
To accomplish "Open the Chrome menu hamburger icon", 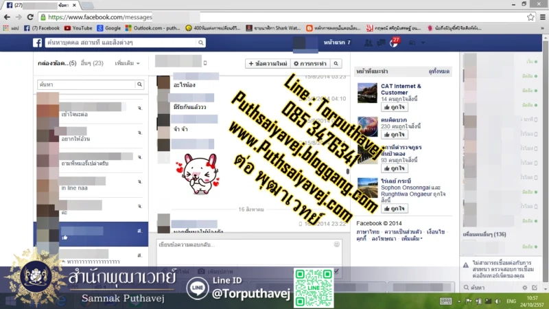I will (541, 16).
